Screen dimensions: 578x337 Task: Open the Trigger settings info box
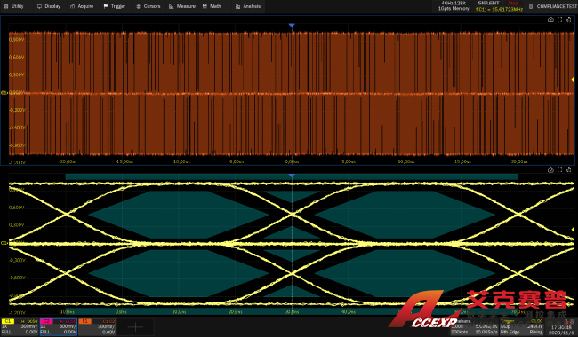coord(522,326)
